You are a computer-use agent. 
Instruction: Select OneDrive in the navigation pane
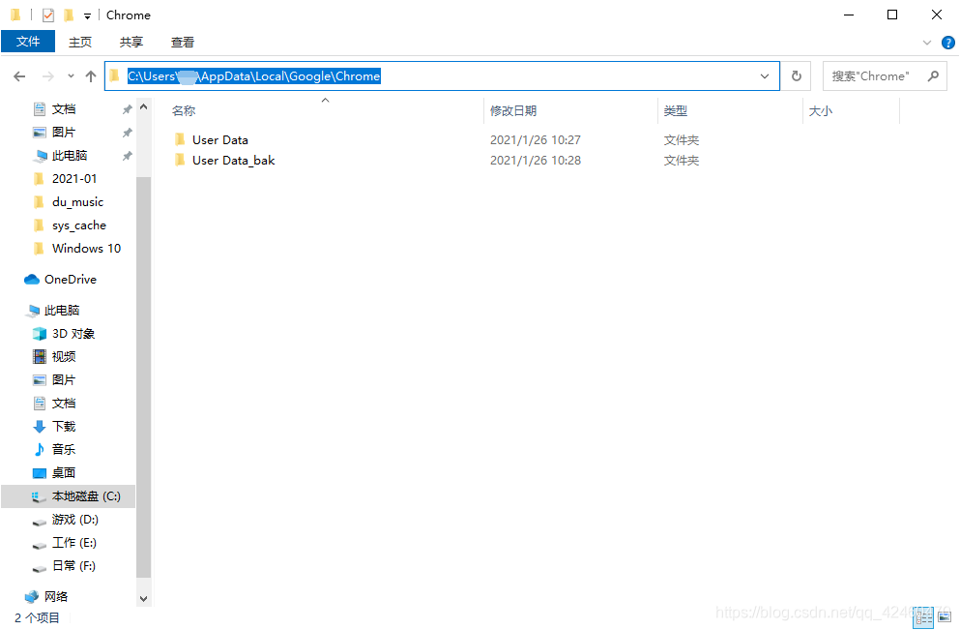pos(70,280)
